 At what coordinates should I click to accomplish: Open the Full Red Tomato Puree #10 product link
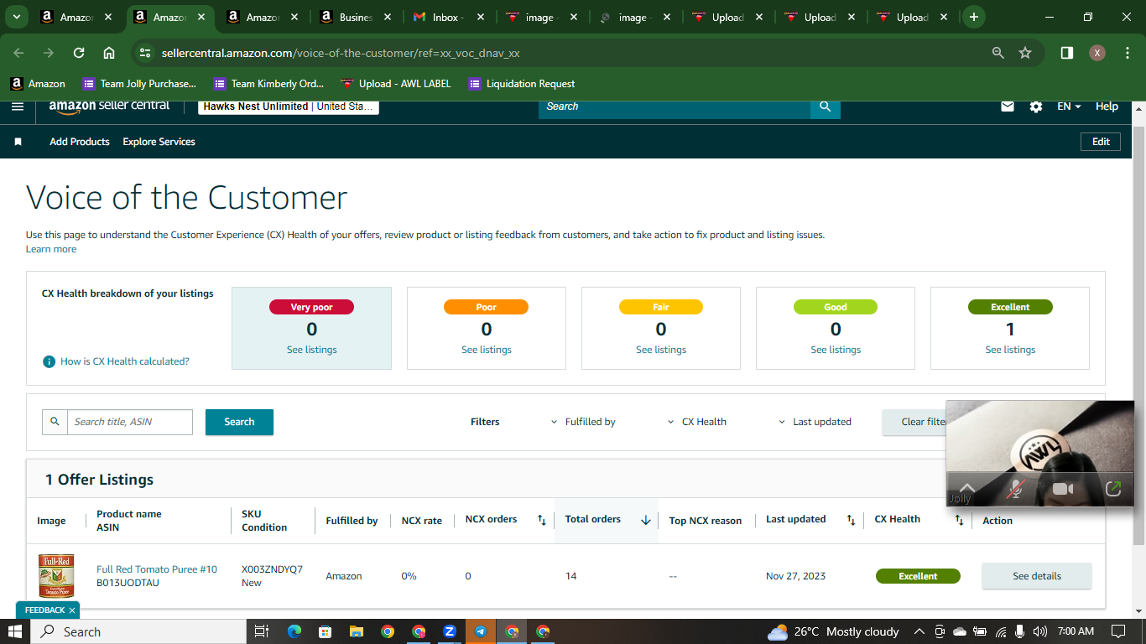pos(157,569)
